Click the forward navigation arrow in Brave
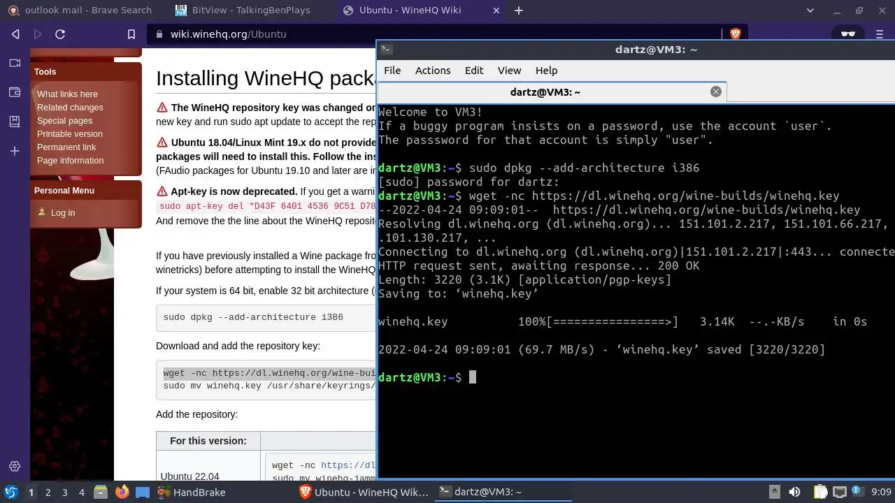Image resolution: width=895 pixels, height=503 pixels. pos(38,34)
